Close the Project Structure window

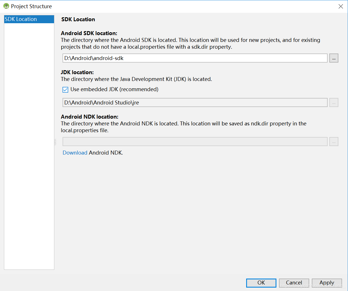coord(341,6)
